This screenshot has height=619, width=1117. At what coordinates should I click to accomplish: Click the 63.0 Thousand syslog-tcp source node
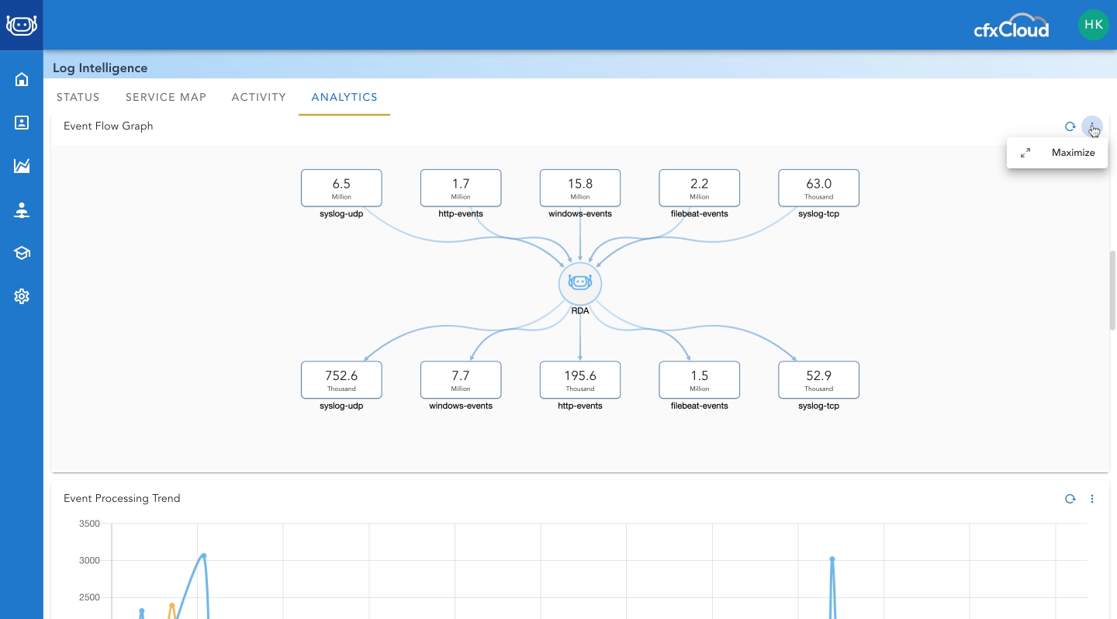coord(819,188)
